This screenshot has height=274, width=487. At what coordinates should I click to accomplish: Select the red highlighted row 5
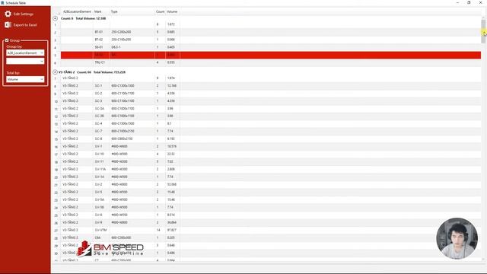click(271, 55)
